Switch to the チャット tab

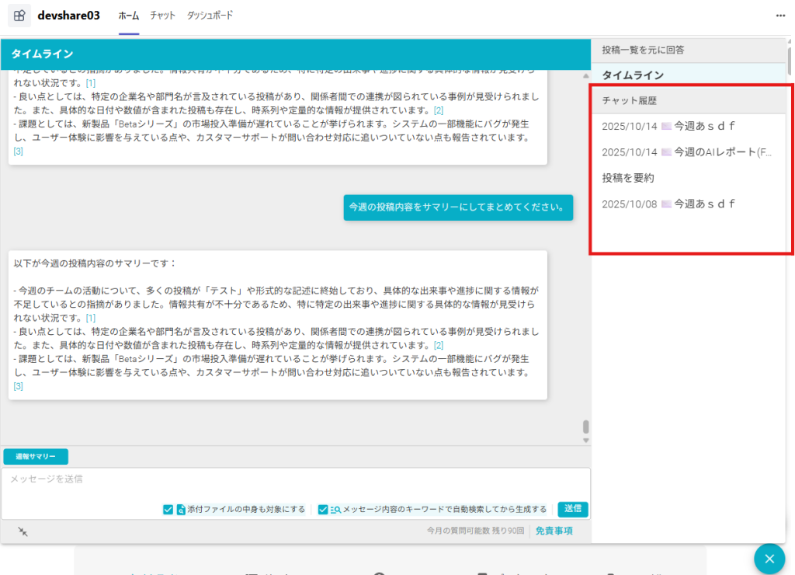pos(162,16)
